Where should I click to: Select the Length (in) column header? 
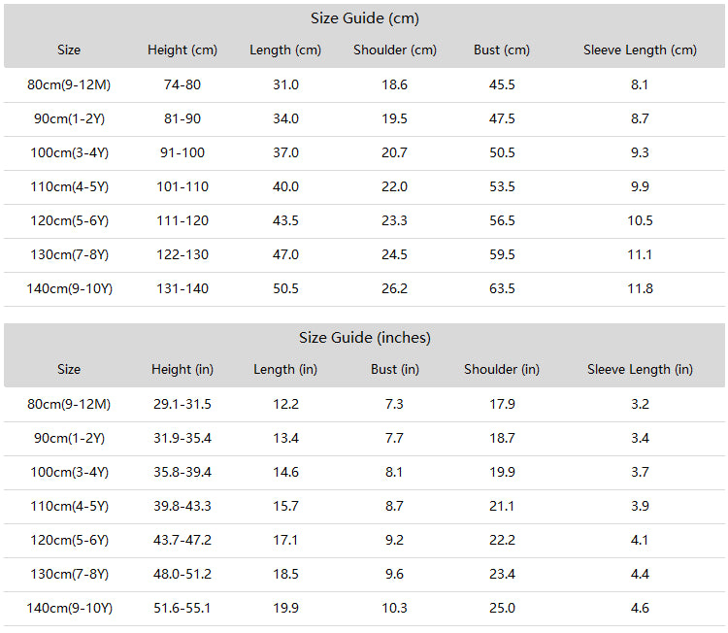285,369
